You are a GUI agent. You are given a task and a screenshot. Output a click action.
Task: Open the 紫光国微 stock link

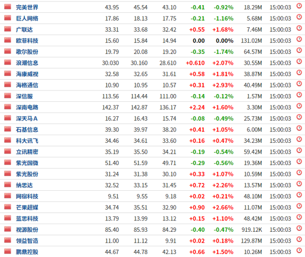(x=27, y=163)
